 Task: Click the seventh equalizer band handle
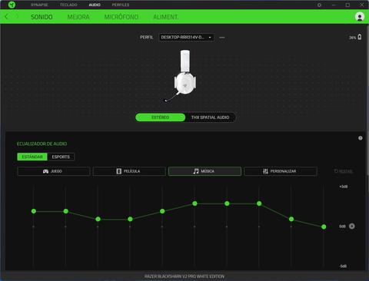click(227, 203)
